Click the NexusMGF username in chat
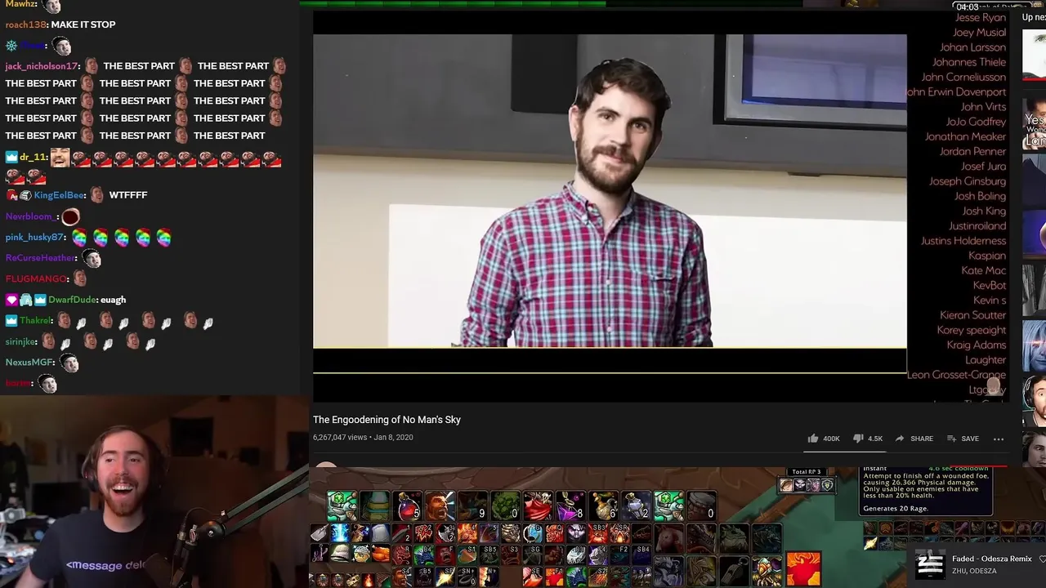This screenshot has width=1046, height=588. pos(29,363)
